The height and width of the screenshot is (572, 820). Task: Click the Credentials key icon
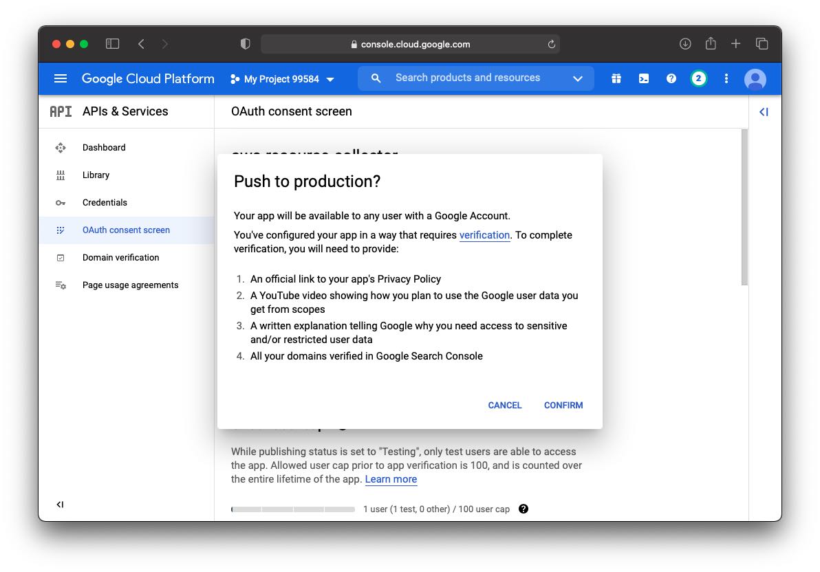[61, 203]
